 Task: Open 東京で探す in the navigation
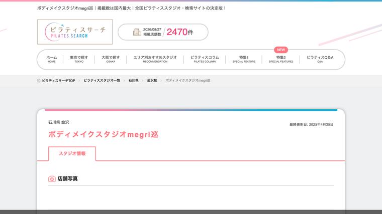[79, 59]
